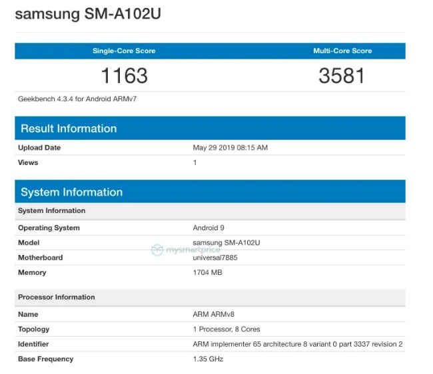Select the samsung SM-A102U page title

pos(88,14)
